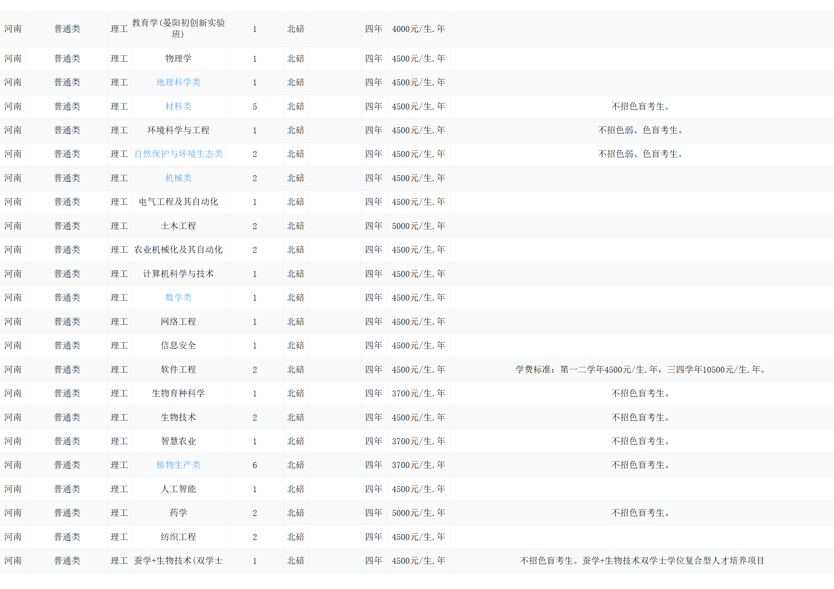Click the 软件工程 tuition standard note
The height and width of the screenshot is (589, 834).
click(x=642, y=370)
